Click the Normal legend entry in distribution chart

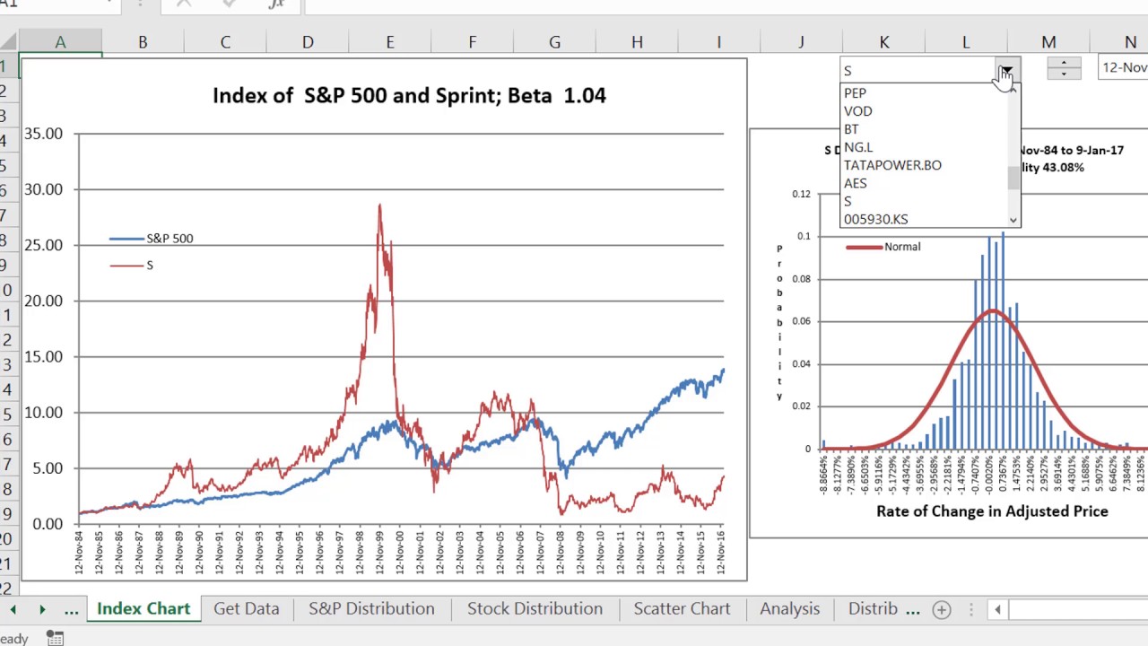[883, 247]
